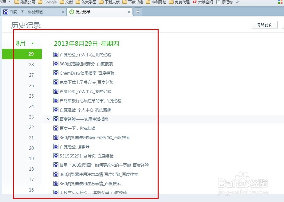Open the 360浏览器使用注意事情_百度搜索 entry
Screen dimensions: 284x202
pos(90,184)
